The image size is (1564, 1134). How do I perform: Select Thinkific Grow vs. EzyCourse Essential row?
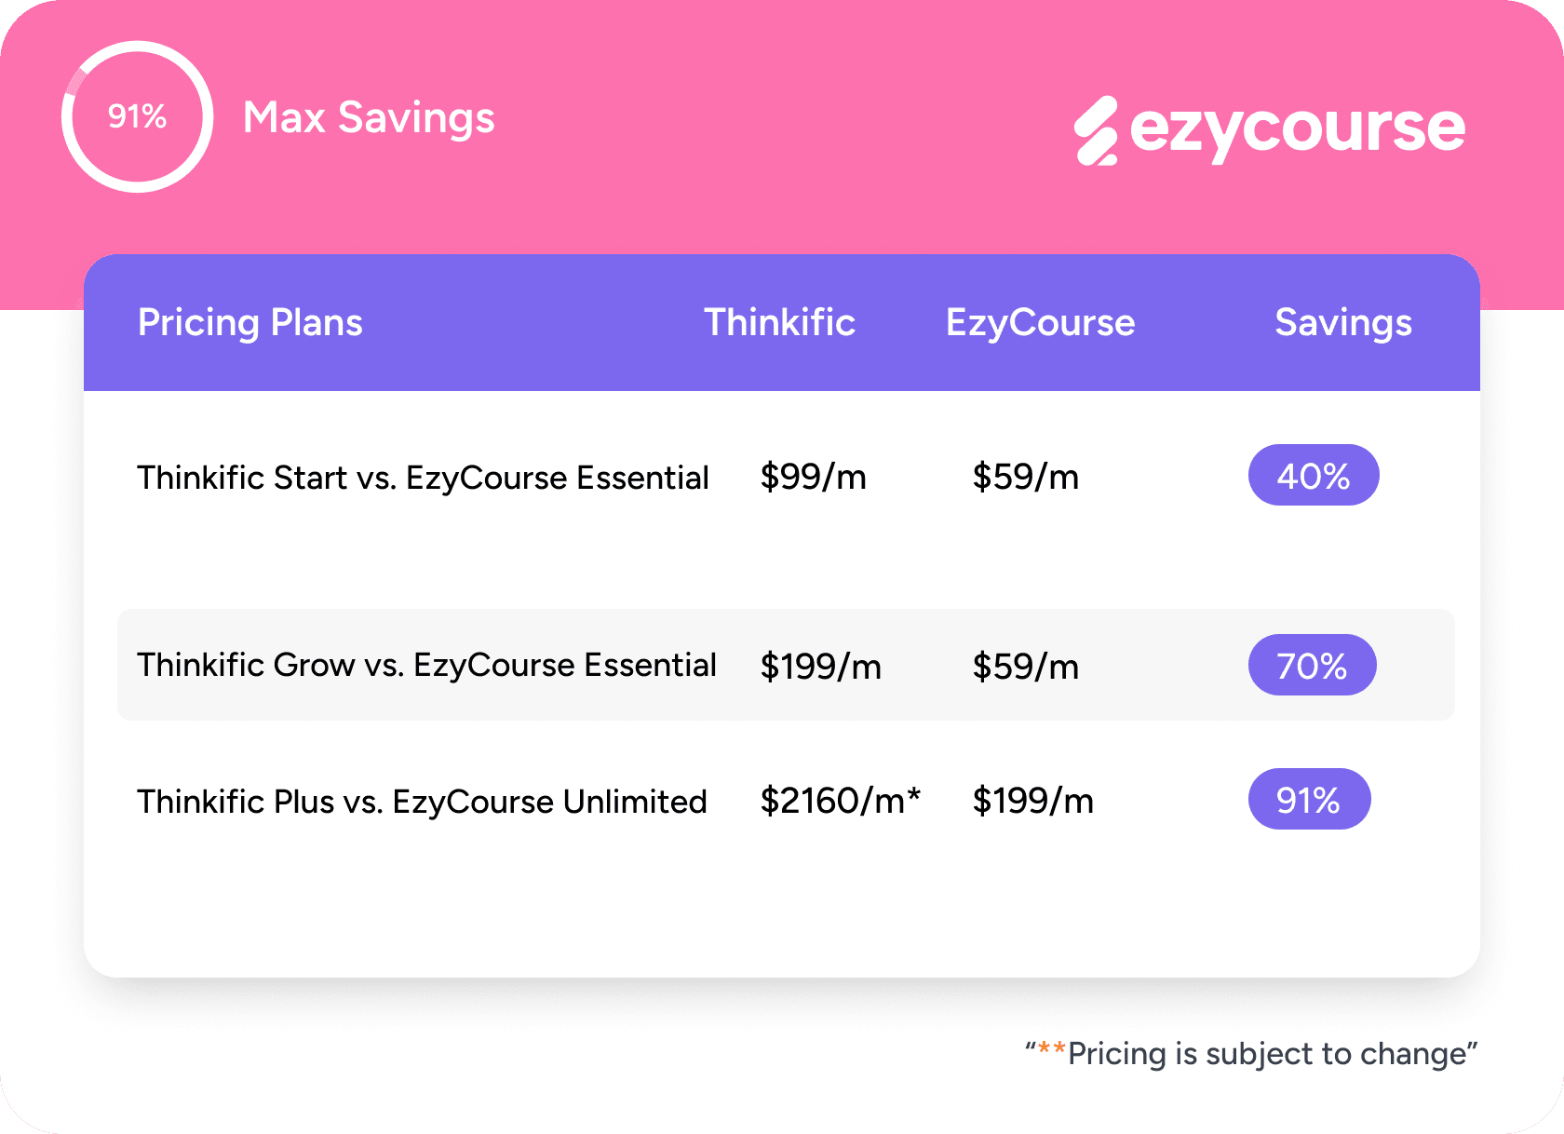(786, 665)
